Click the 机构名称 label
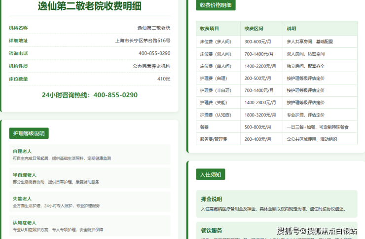The width and height of the screenshot is (365, 239). pos(18,28)
